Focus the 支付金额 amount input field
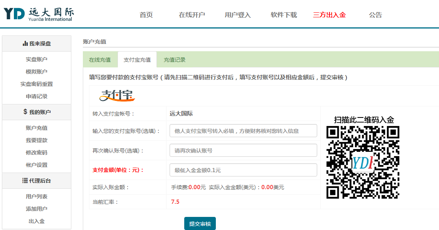The height and width of the screenshot is (230, 439). (243, 170)
